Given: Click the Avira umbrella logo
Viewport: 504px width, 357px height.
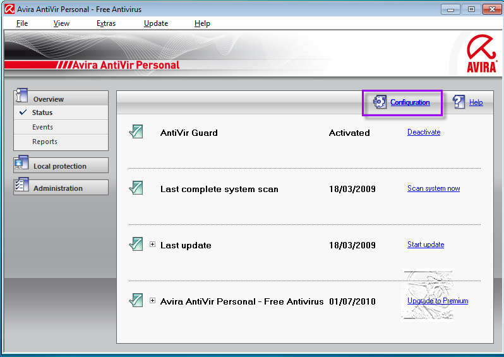Looking at the screenshot, I should coord(481,53).
